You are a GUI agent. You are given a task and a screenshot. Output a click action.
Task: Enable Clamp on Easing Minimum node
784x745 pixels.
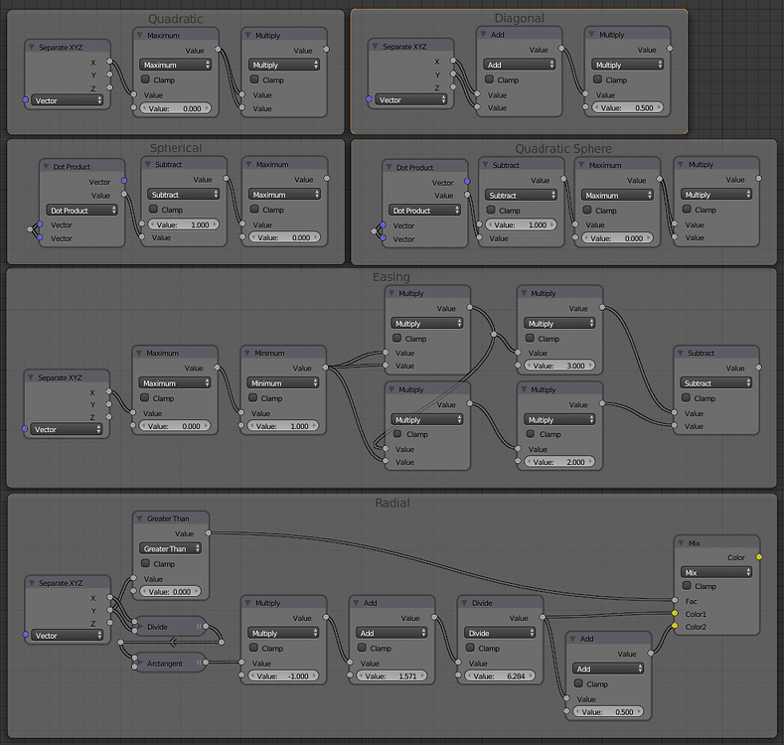tap(252, 398)
